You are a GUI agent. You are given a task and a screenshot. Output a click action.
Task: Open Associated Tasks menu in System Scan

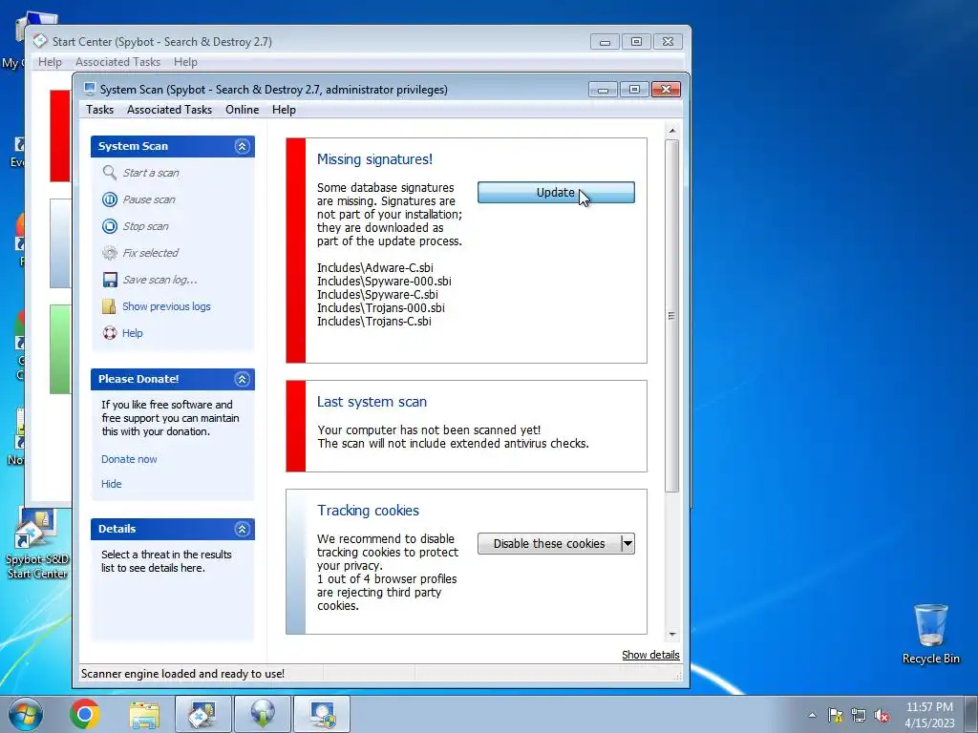170,110
